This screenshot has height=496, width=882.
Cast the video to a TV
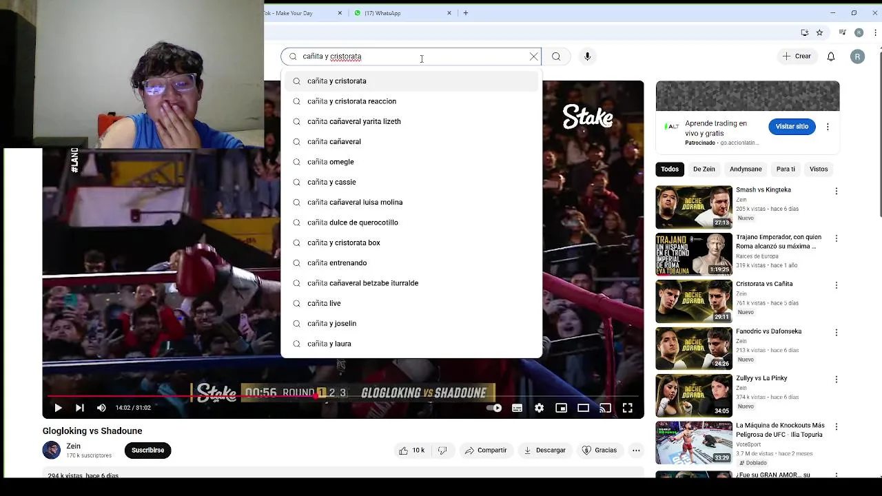click(605, 408)
